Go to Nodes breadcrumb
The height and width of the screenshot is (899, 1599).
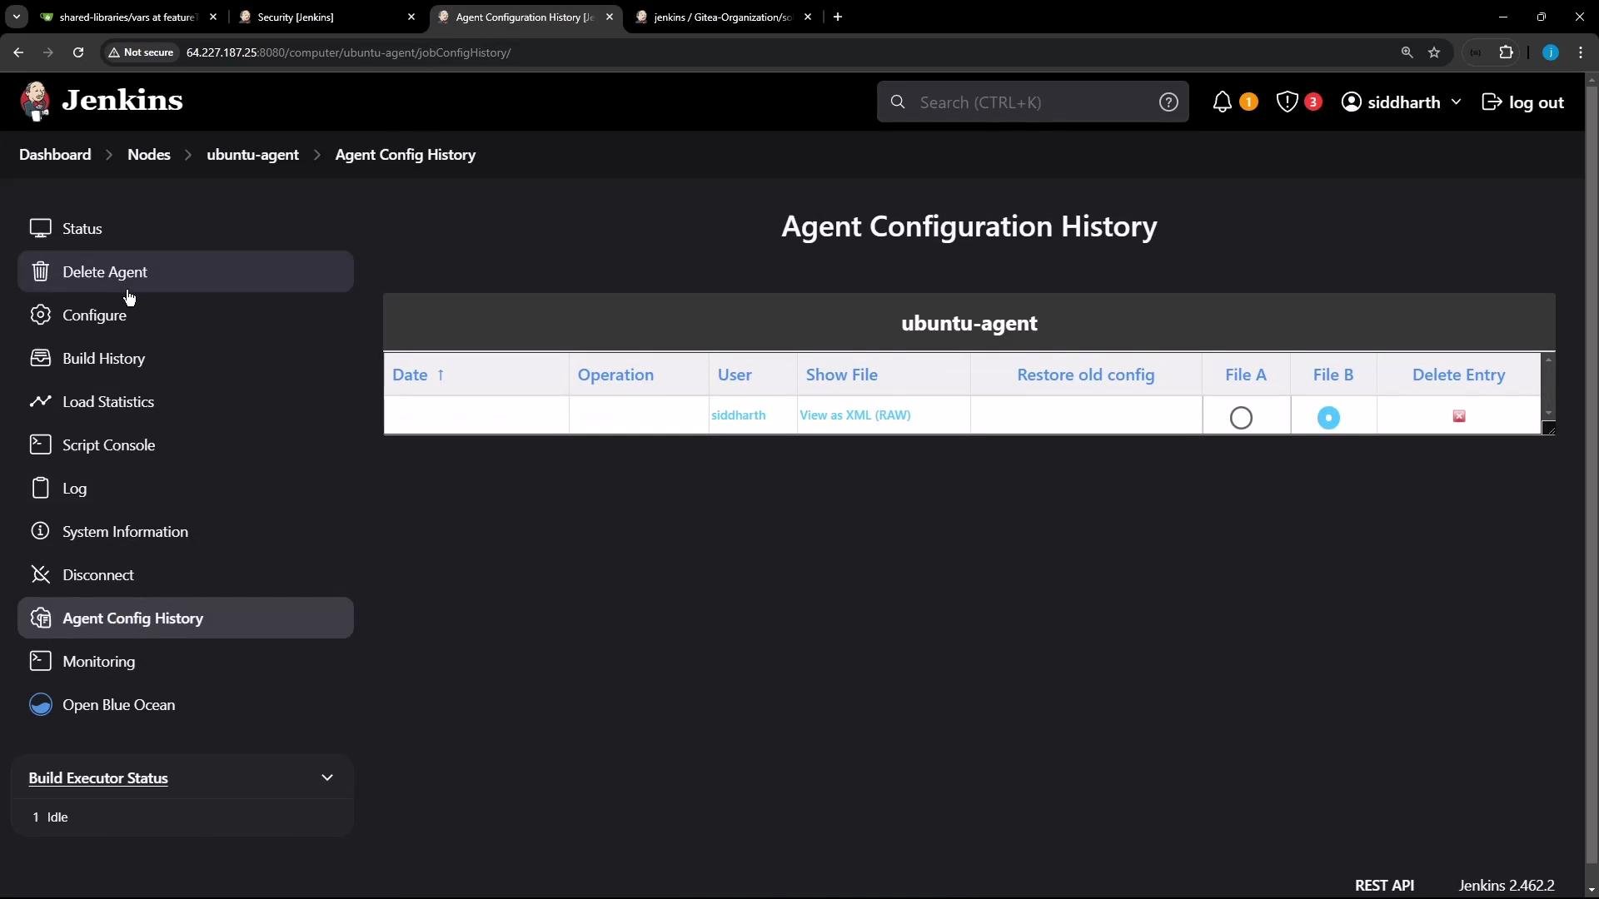[x=149, y=154]
